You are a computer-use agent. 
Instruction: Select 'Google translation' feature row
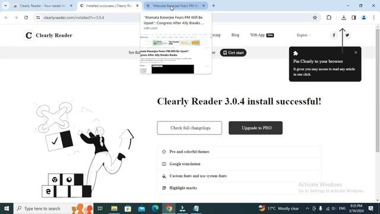point(239,164)
